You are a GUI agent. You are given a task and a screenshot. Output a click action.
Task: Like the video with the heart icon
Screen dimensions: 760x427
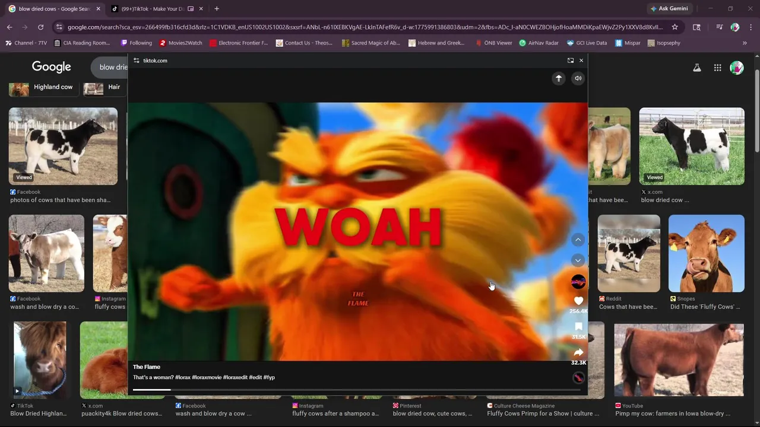pos(578,301)
